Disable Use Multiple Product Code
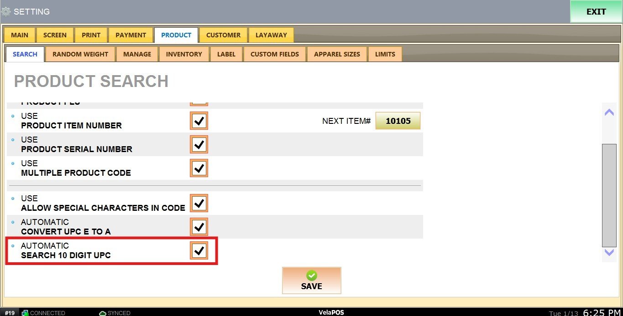Image resolution: width=623 pixels, height=316 pixels. 199,168
